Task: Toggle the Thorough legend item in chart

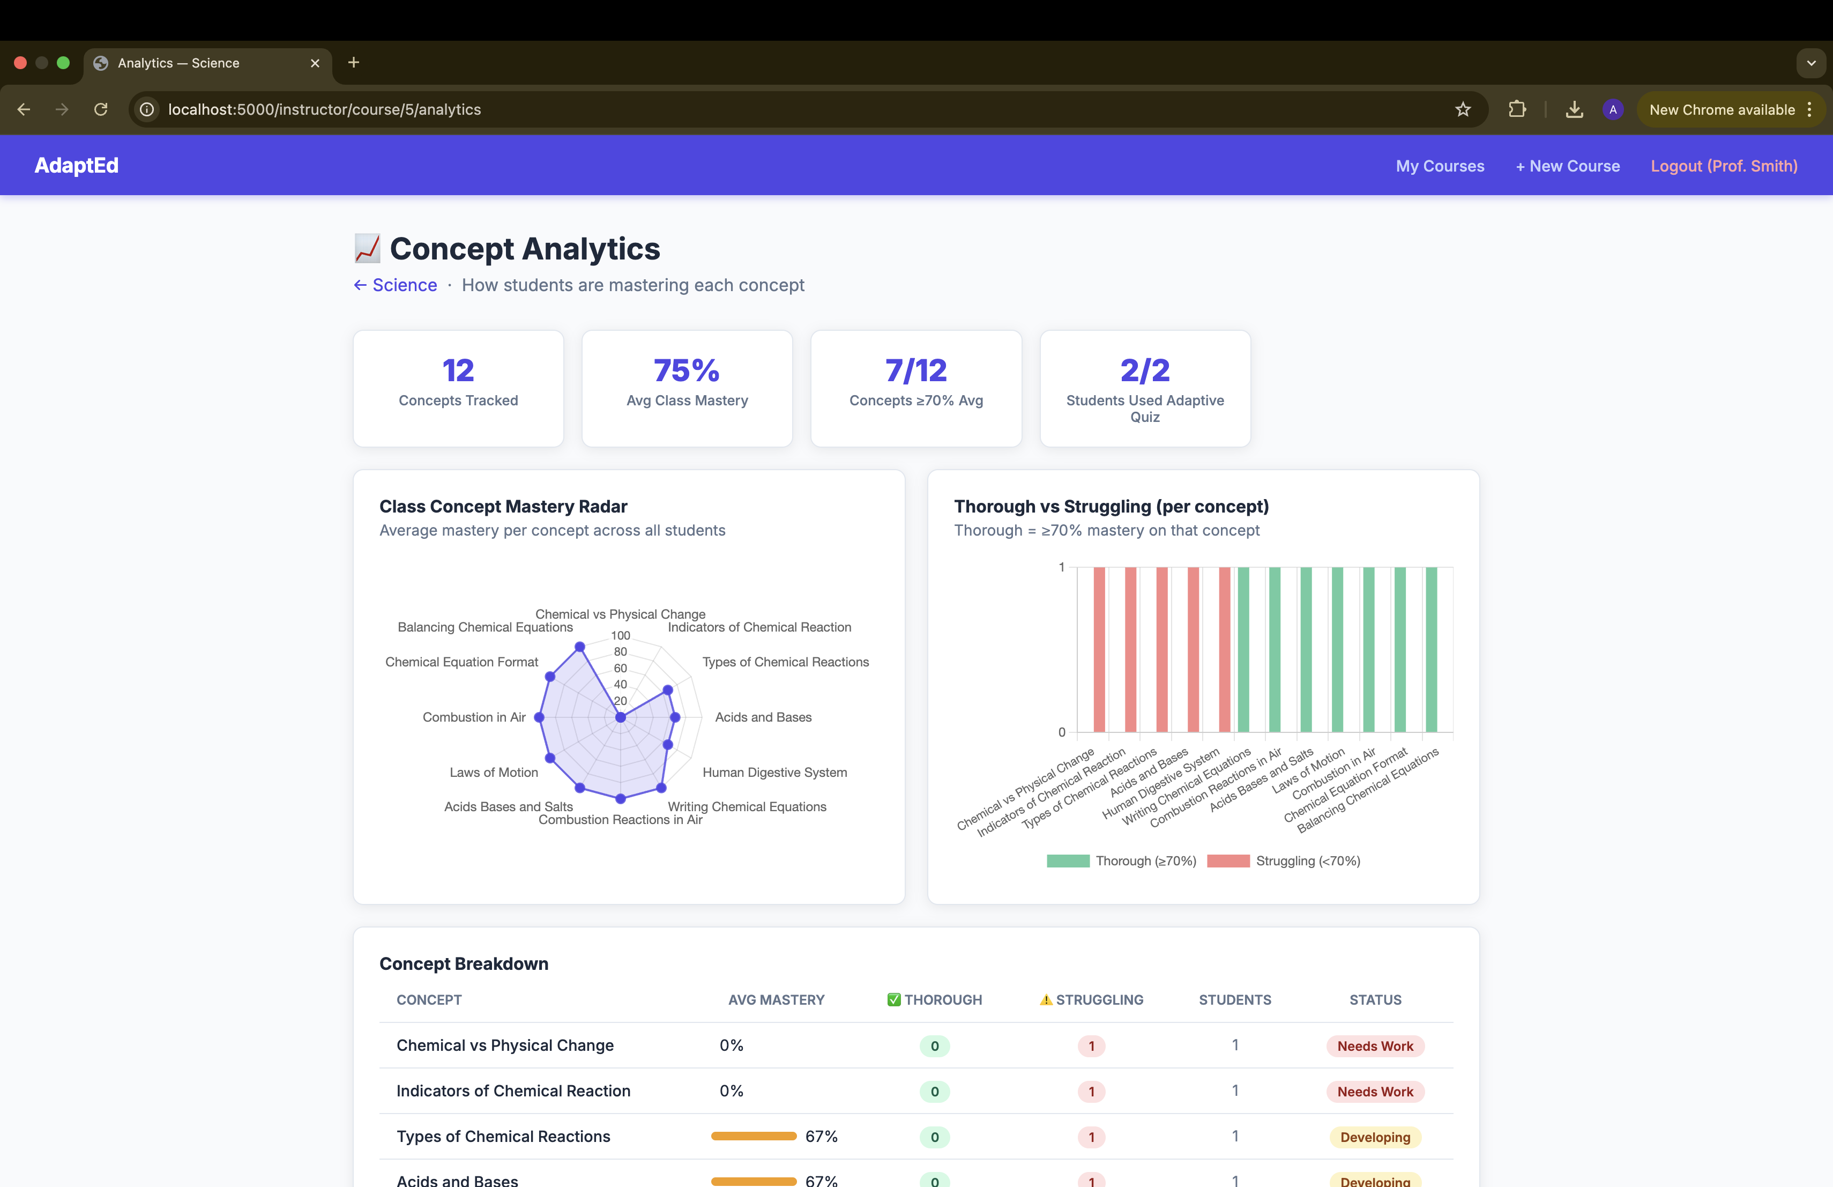Action: point(1121,860)
